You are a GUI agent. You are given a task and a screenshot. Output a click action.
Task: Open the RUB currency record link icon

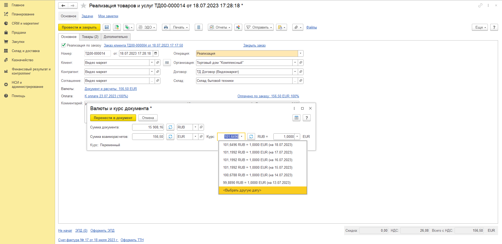click(x=201, y=127)
